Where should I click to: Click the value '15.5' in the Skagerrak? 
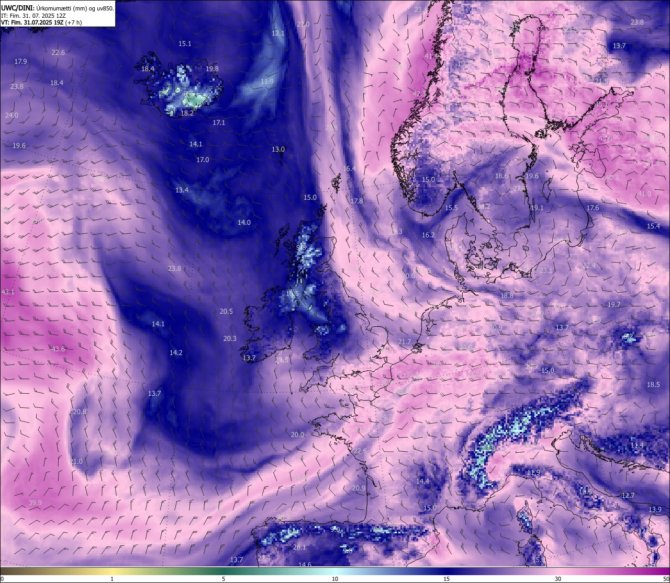coord(451,208)
